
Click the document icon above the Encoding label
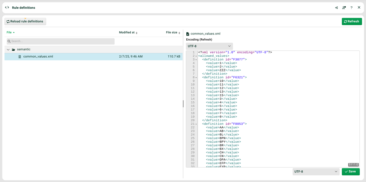(x=188, y=34)
